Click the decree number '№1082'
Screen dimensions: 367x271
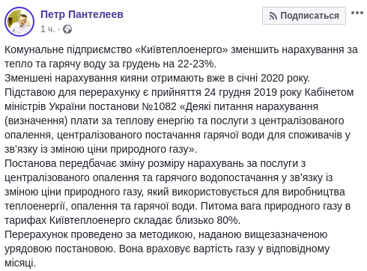(159, 106)
